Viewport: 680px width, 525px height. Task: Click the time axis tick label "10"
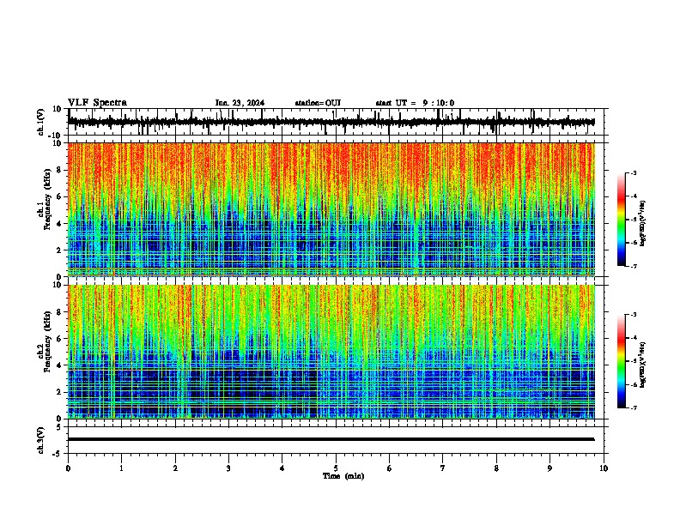click(604, 468)
